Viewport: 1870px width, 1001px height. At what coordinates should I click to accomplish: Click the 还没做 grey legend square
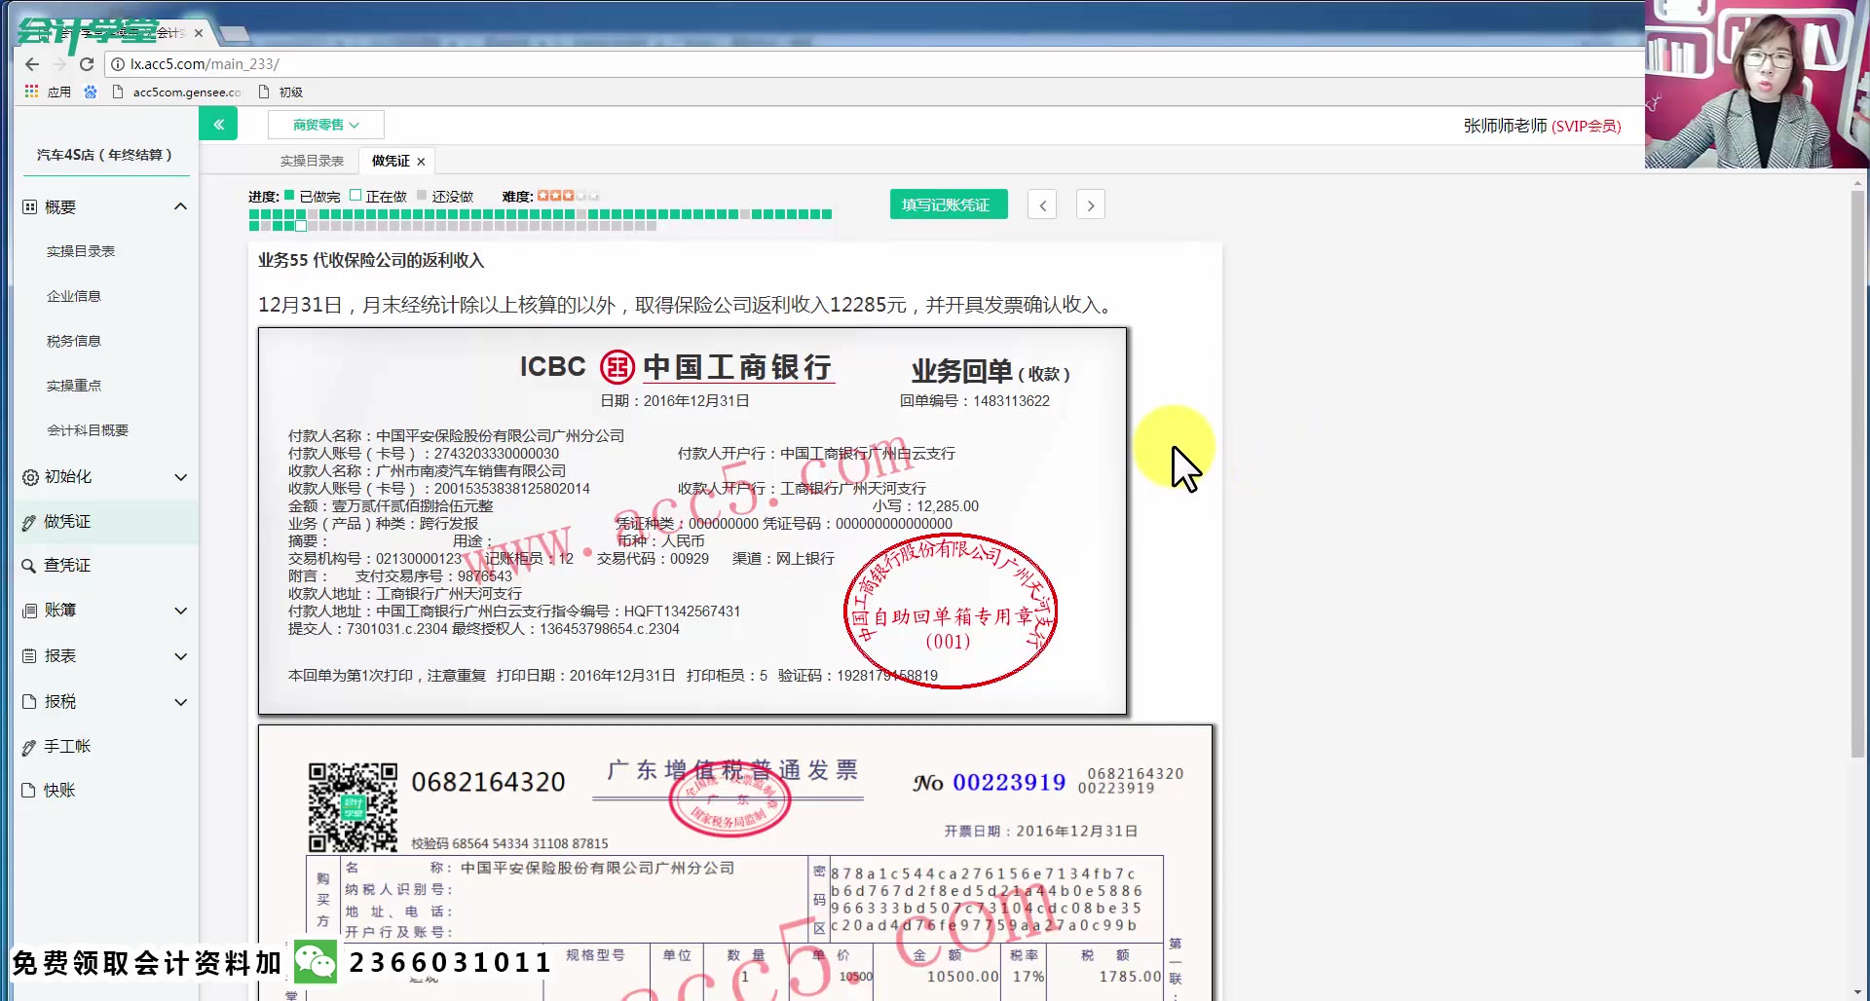click(422, 196)
